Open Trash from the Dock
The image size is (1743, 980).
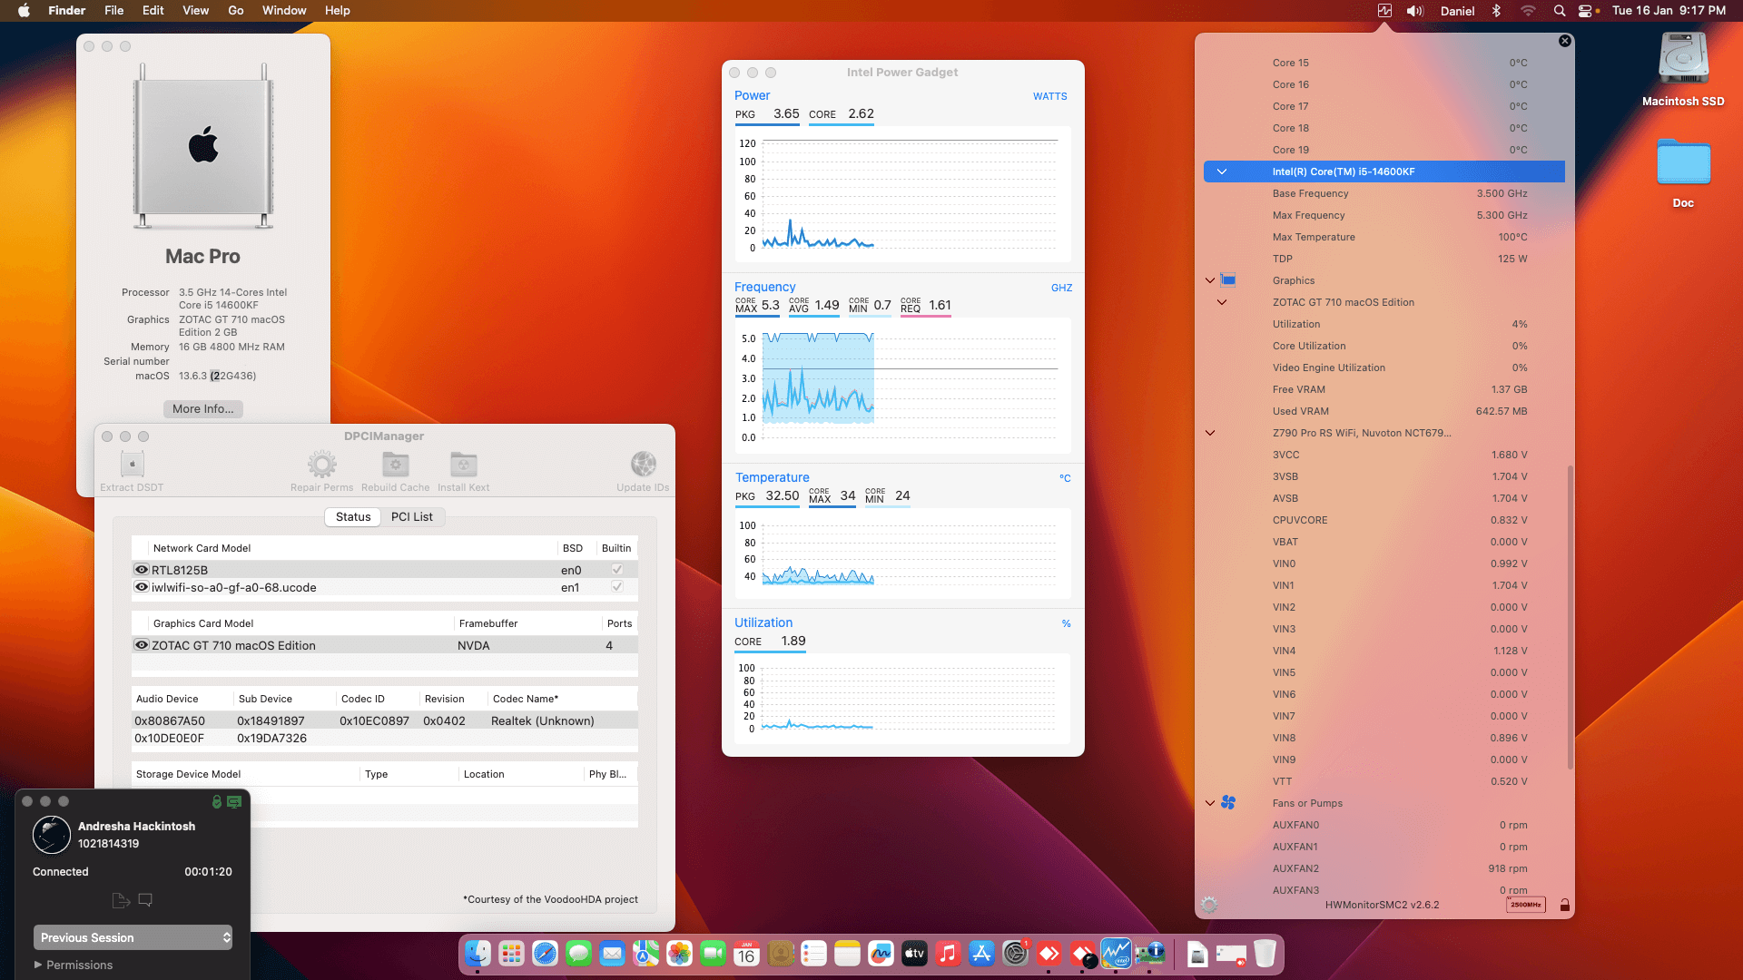coord(1265,954)
